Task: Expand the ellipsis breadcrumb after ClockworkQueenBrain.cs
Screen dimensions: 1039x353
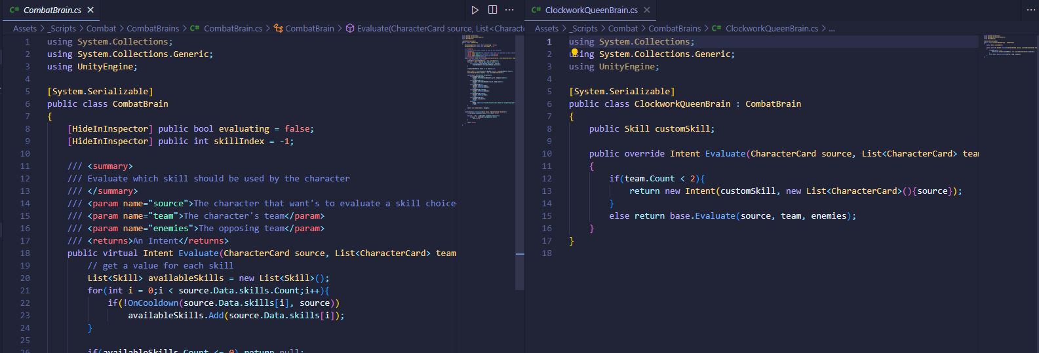Action: coord(832,28)
